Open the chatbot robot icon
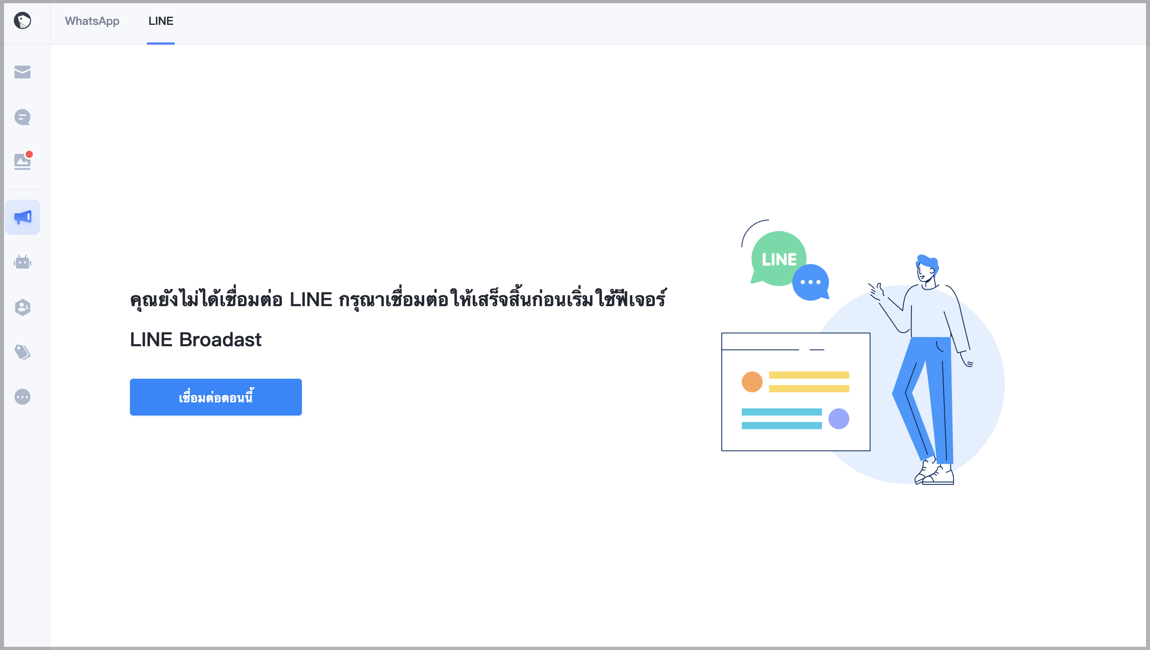This screenshot has height=650, width=1150. click(x=22, y=262)
